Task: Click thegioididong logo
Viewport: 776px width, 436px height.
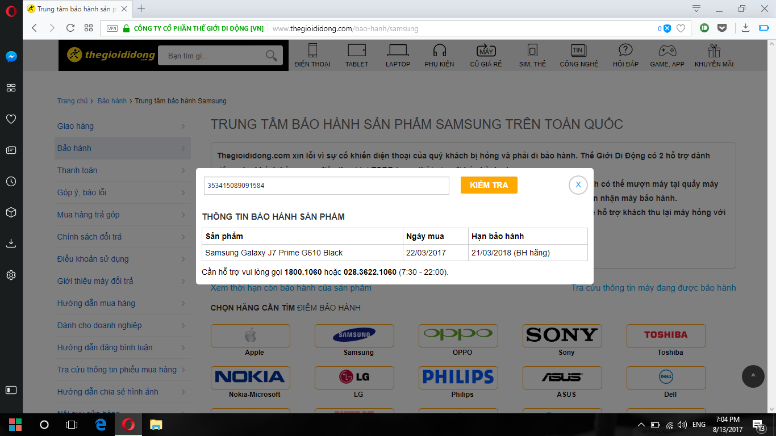Action: point(111,55)
